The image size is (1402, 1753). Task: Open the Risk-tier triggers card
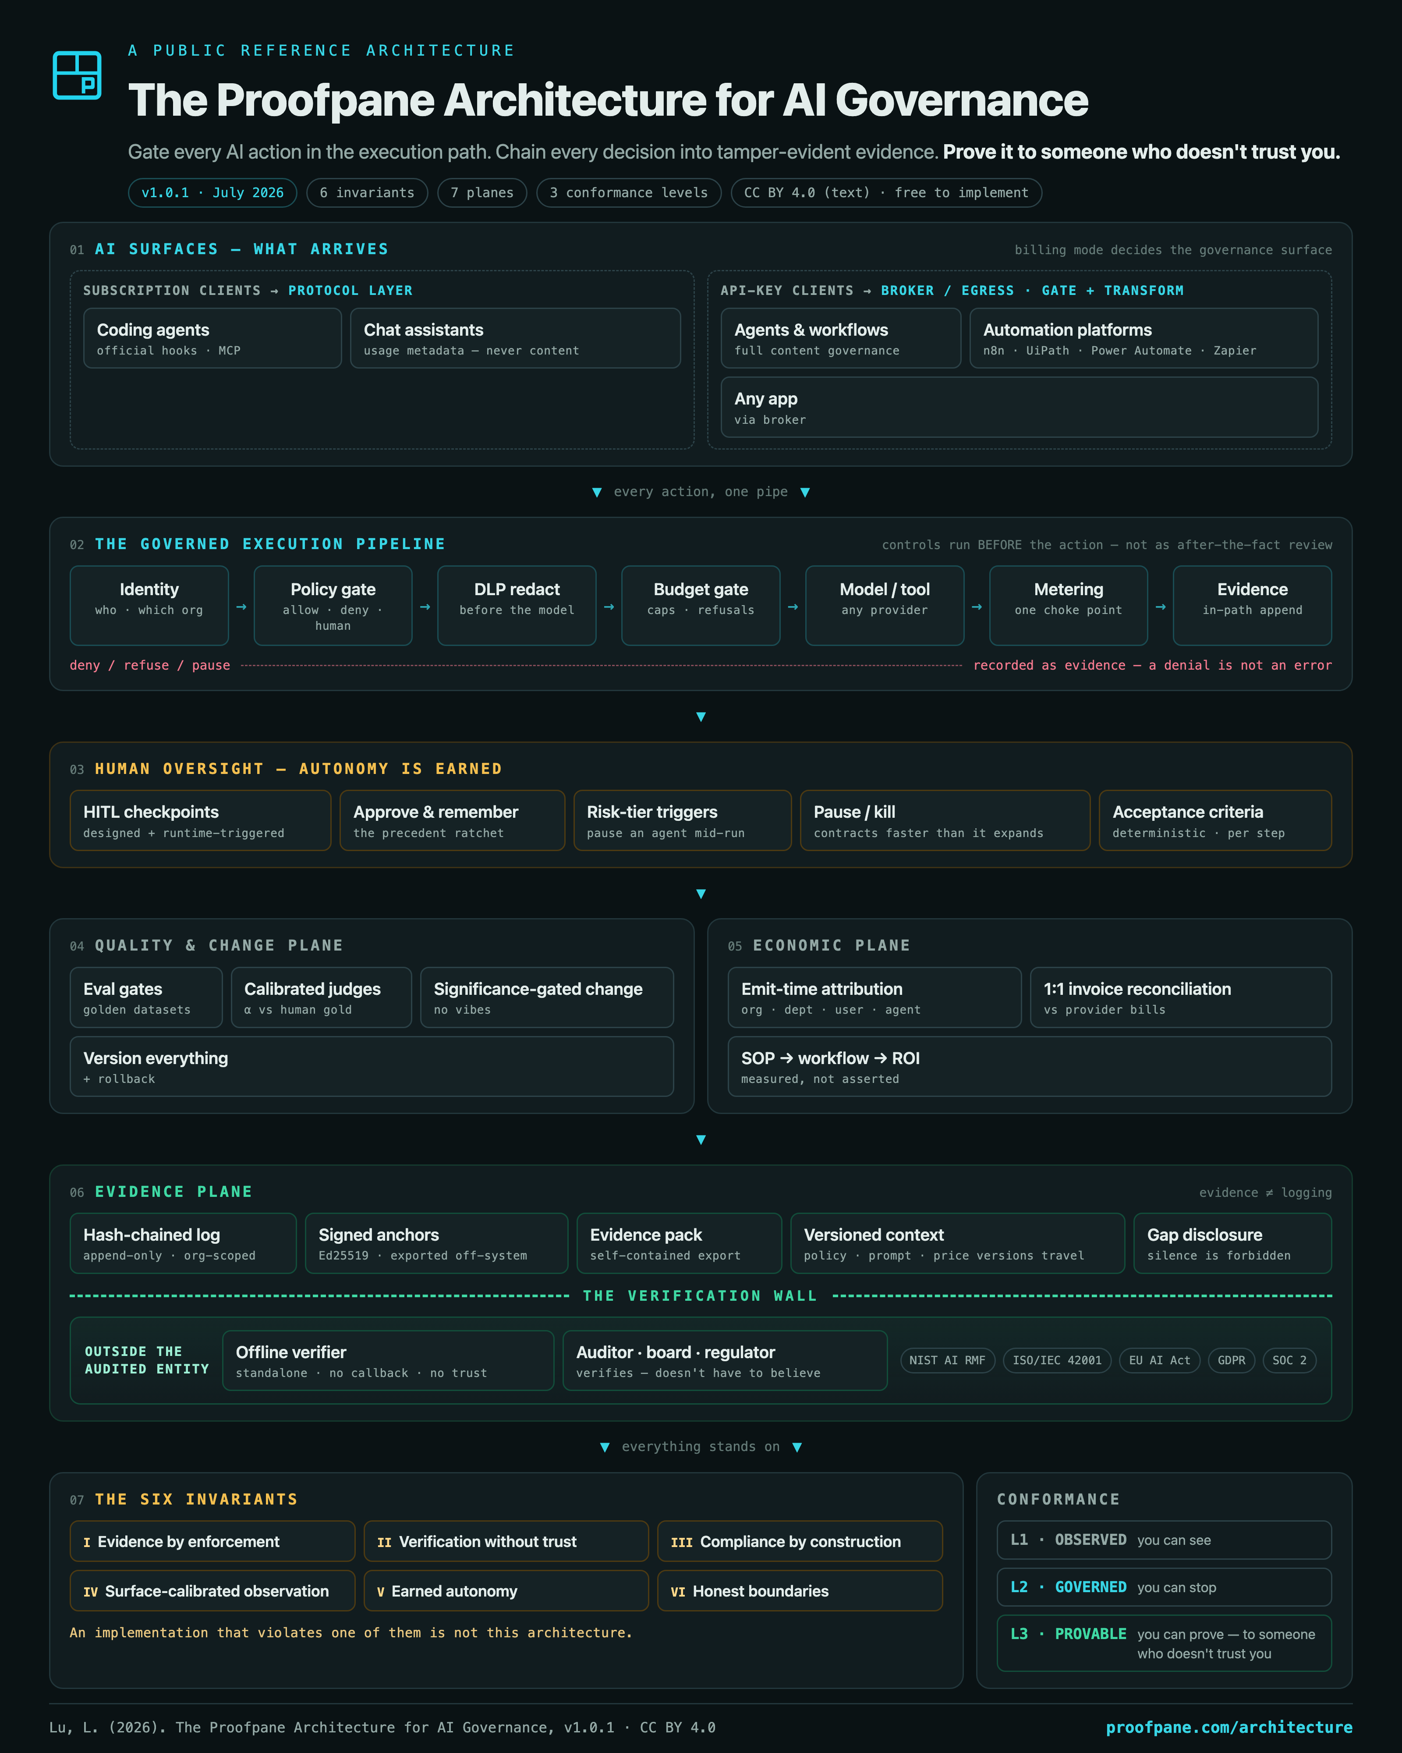[x=682, y=820]
